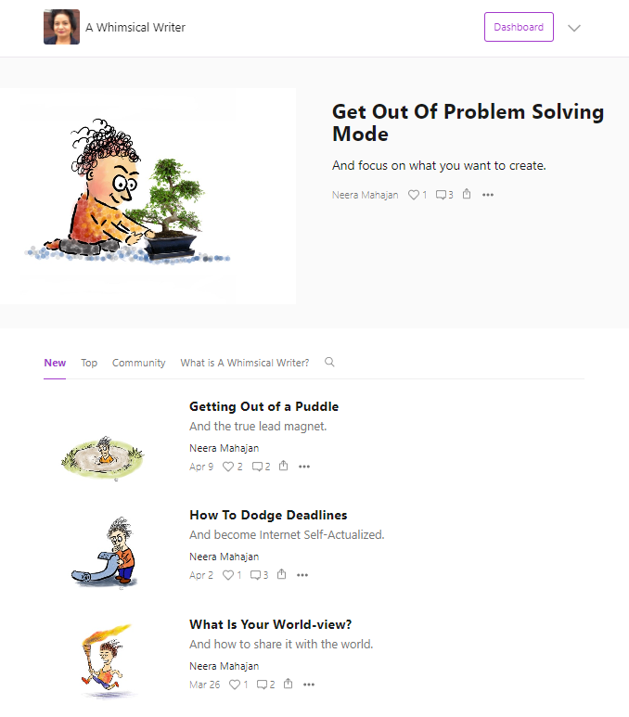
Task: Like the What Is Your World-view post
Action: (238, 685)
